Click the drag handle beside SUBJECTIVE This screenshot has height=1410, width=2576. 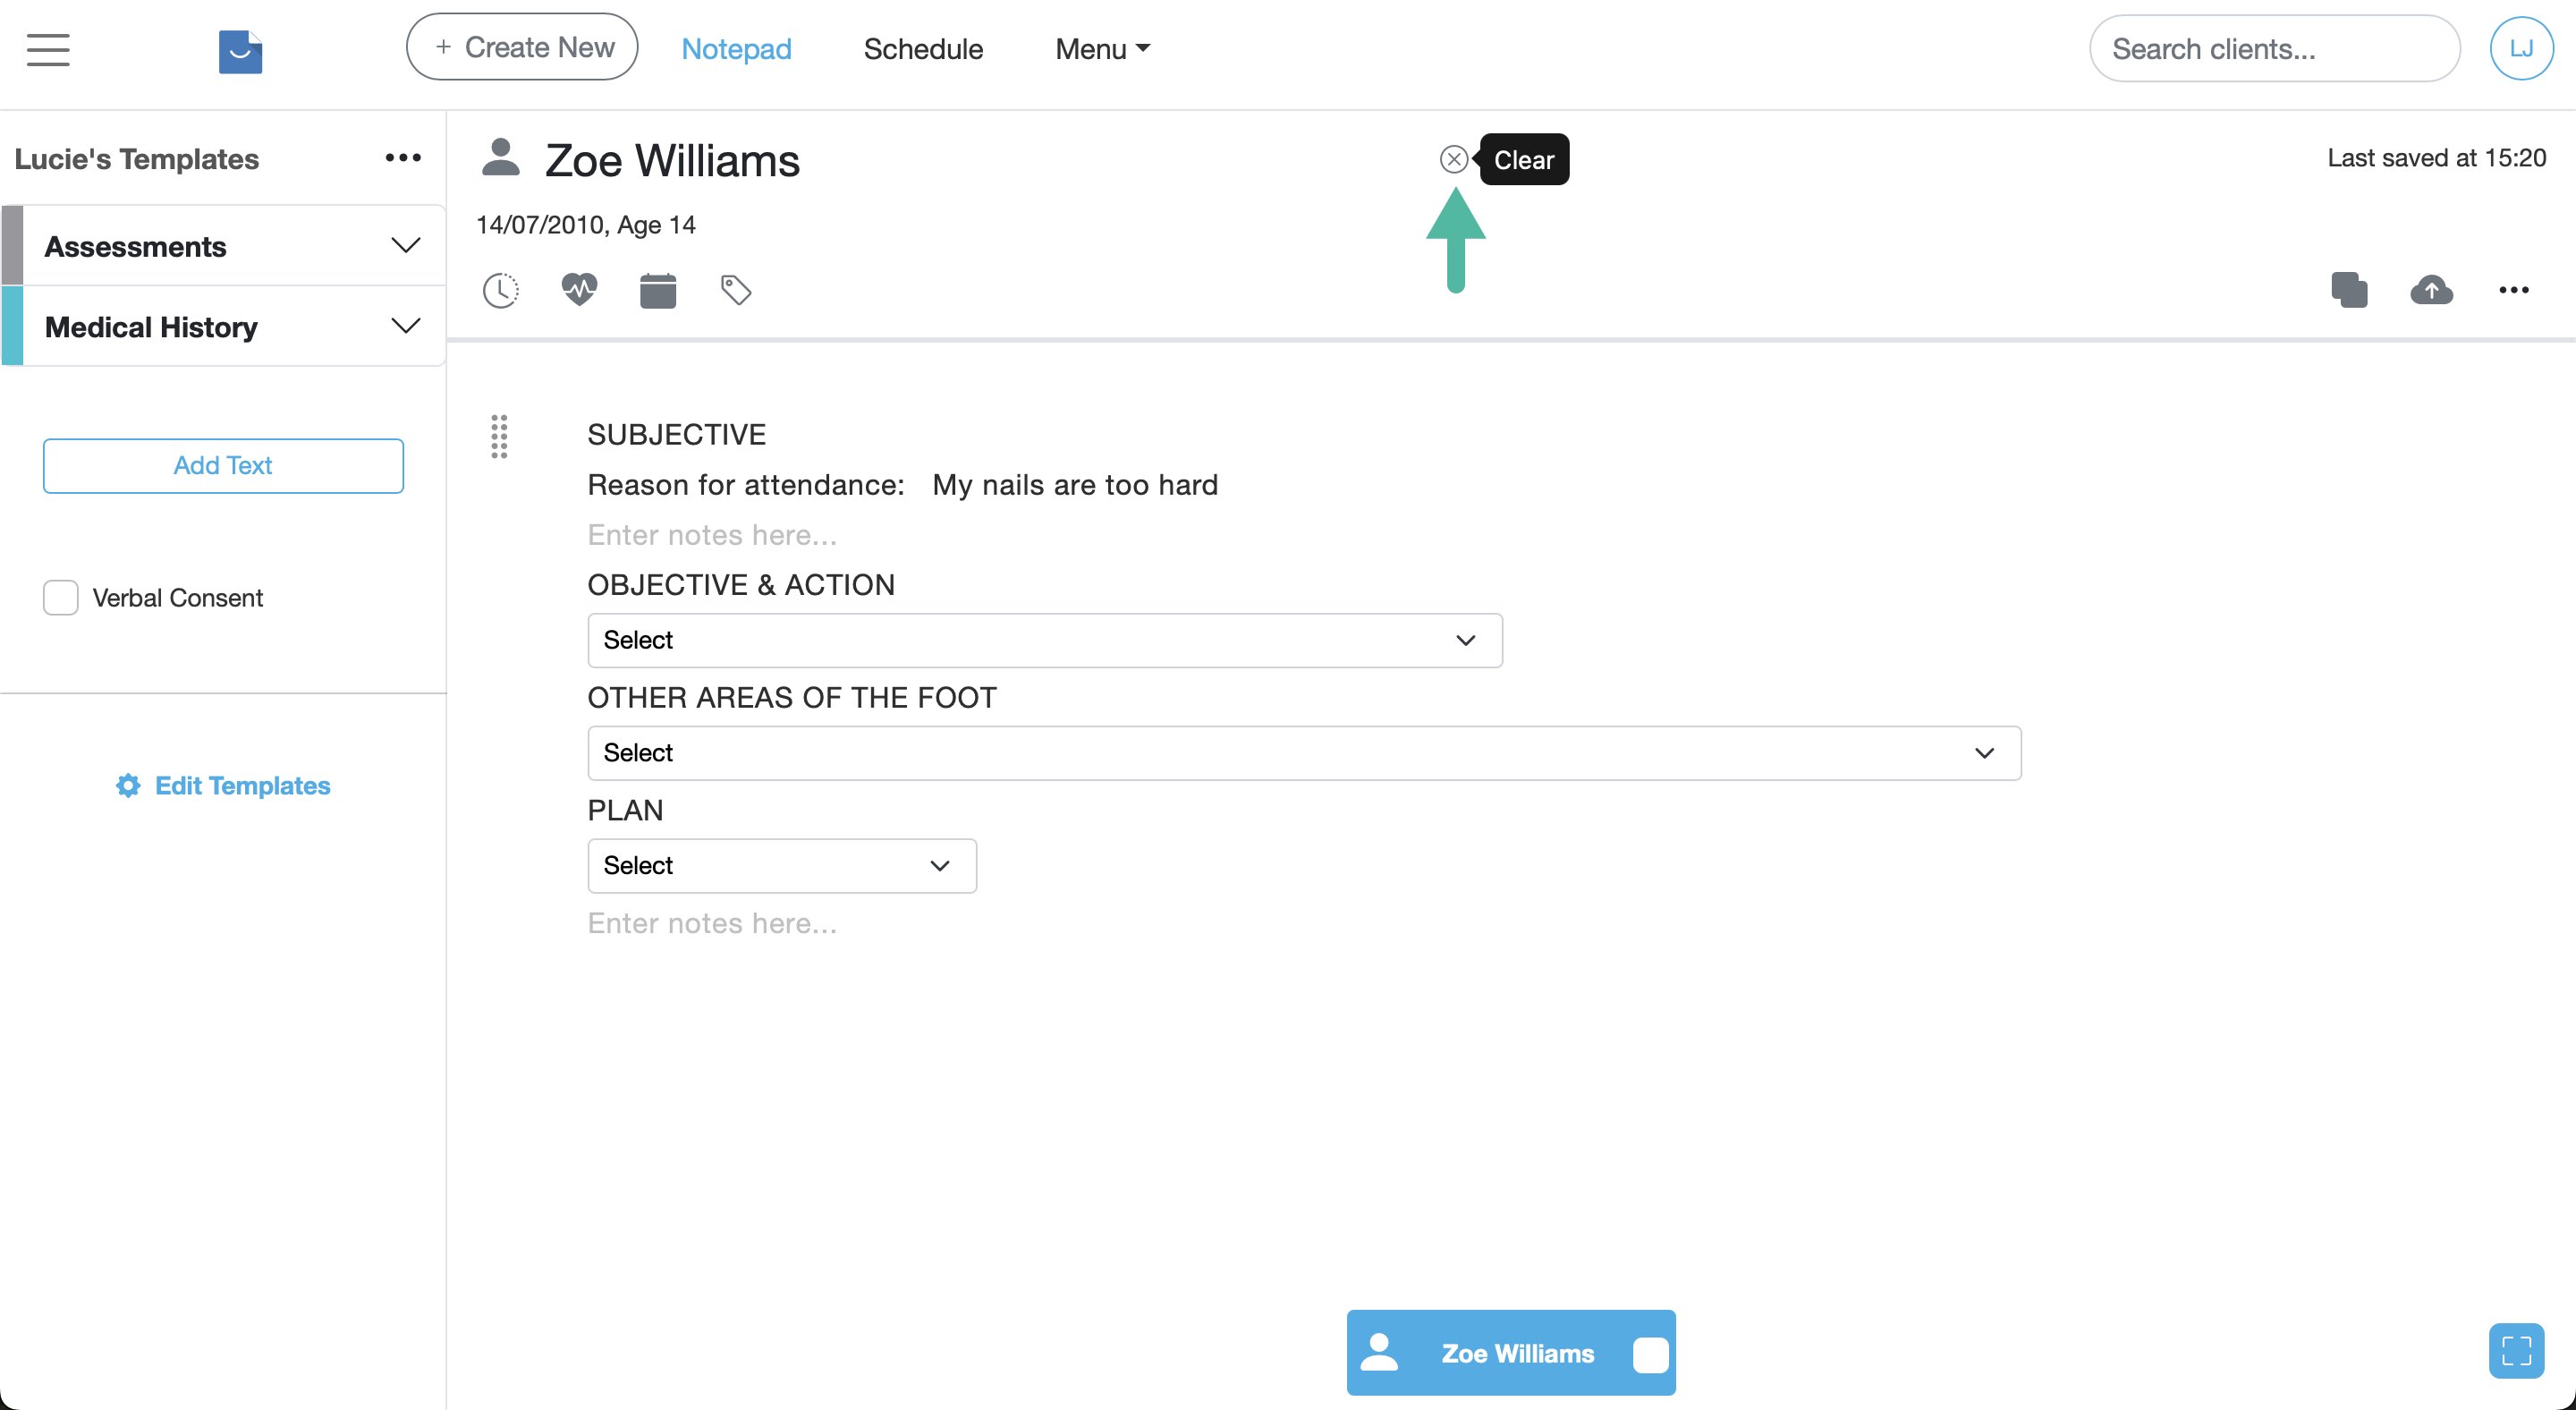point(499,436)
